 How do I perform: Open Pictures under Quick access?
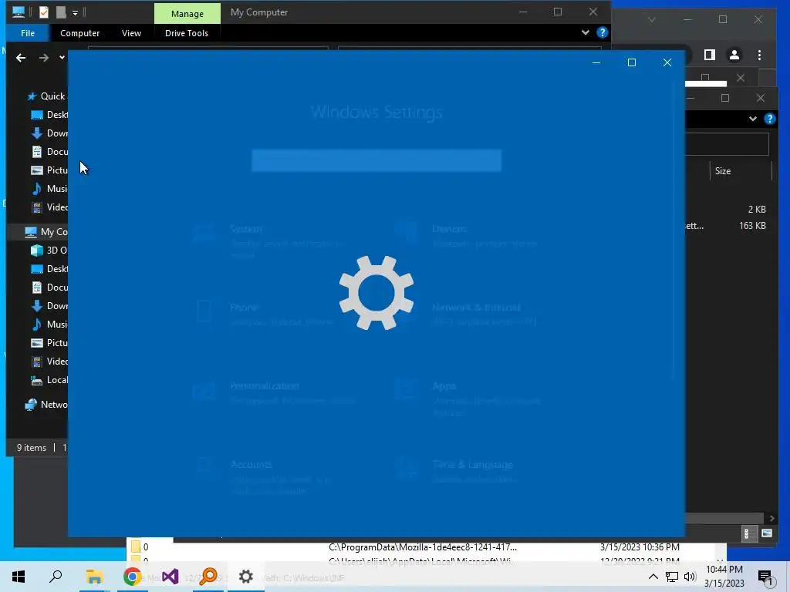[x=49, y=170]
